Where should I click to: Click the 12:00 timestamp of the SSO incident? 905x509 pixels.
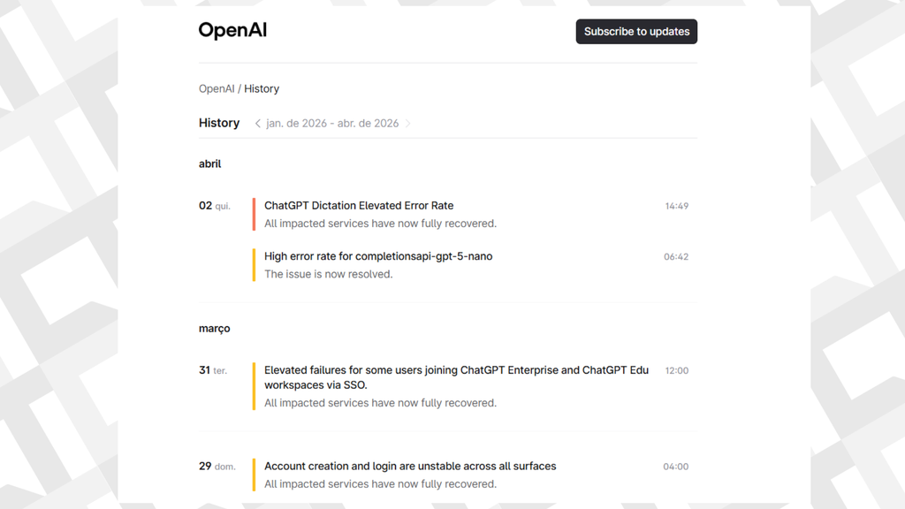click(676, 371)
